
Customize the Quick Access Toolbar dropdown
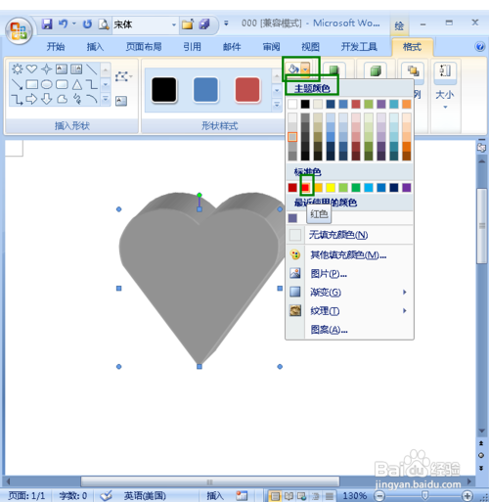click(226, 23)
